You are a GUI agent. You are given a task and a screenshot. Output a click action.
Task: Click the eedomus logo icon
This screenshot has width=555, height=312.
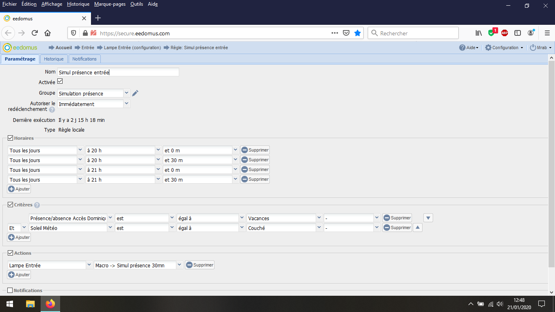(x=7, y=48)
